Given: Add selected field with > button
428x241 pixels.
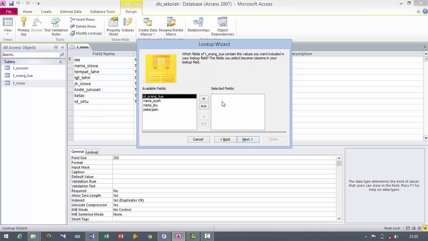Looking at the screenshot, I should [x=204, y=99].
